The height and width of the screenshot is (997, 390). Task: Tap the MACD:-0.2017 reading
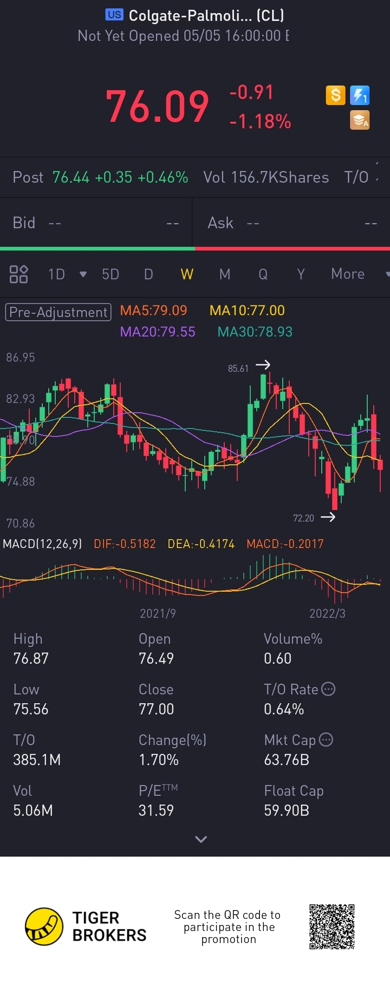(x=285, y=544)
